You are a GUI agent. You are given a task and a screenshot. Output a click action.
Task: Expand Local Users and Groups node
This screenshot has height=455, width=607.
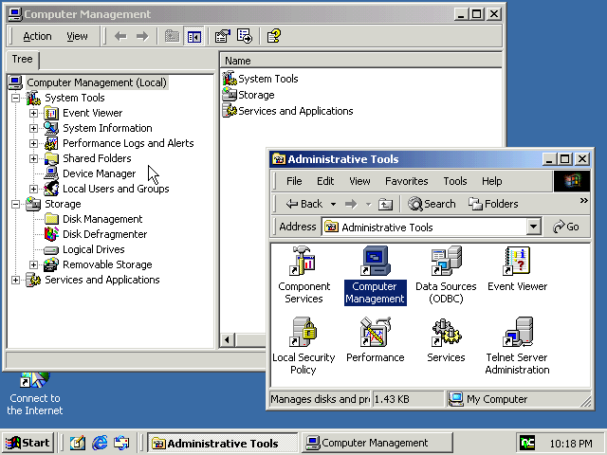(34, 189)
